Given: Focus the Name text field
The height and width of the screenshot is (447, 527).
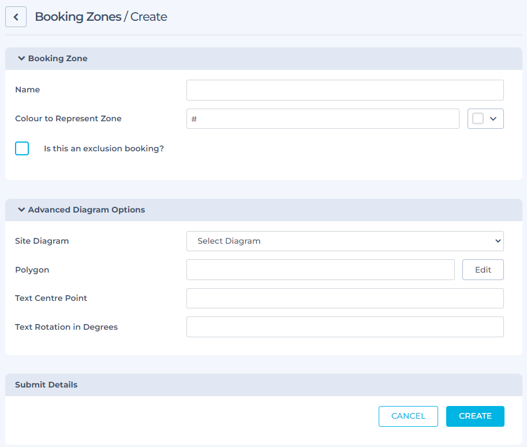Looking at the screenshot, I should click(x=345, y=90).
